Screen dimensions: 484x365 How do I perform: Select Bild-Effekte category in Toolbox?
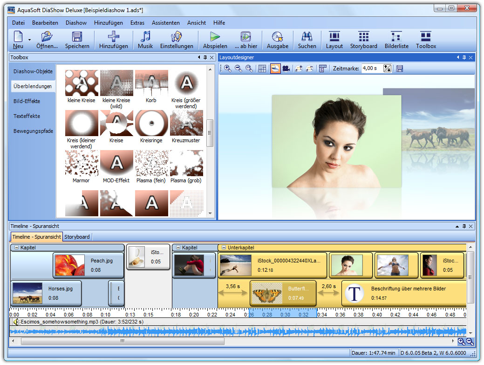(x=27, y=101)
